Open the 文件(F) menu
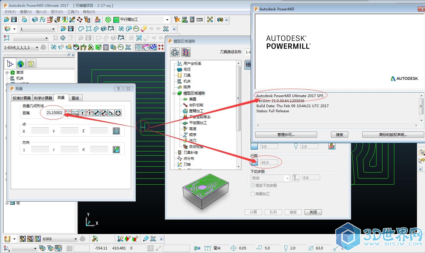This screenshot has width=425, height=253. click(10, 12)
